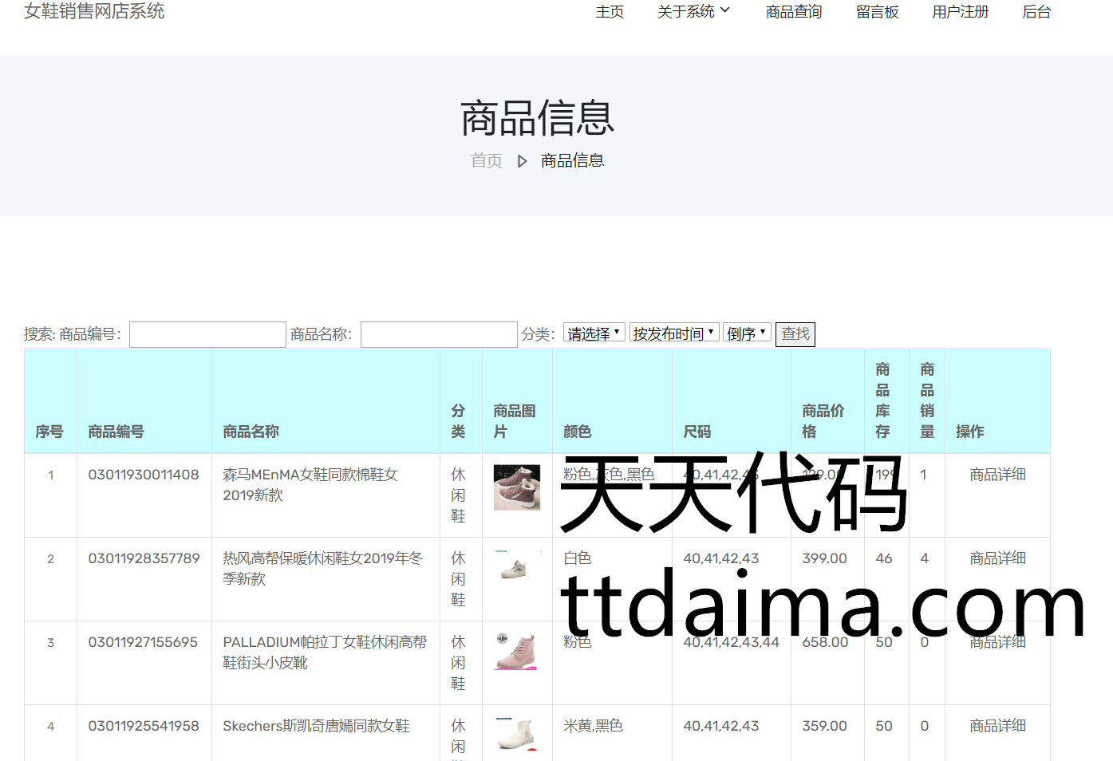Viewport: 1113px width, 761px height.
Task: Open the 按发布时间 sort dropdown
Action: 673,333
